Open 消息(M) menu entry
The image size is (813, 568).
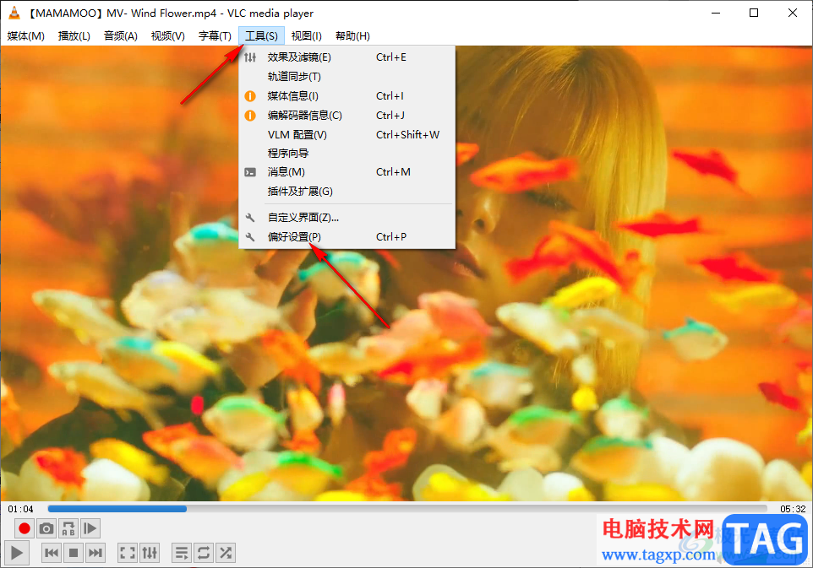(346, 172)
